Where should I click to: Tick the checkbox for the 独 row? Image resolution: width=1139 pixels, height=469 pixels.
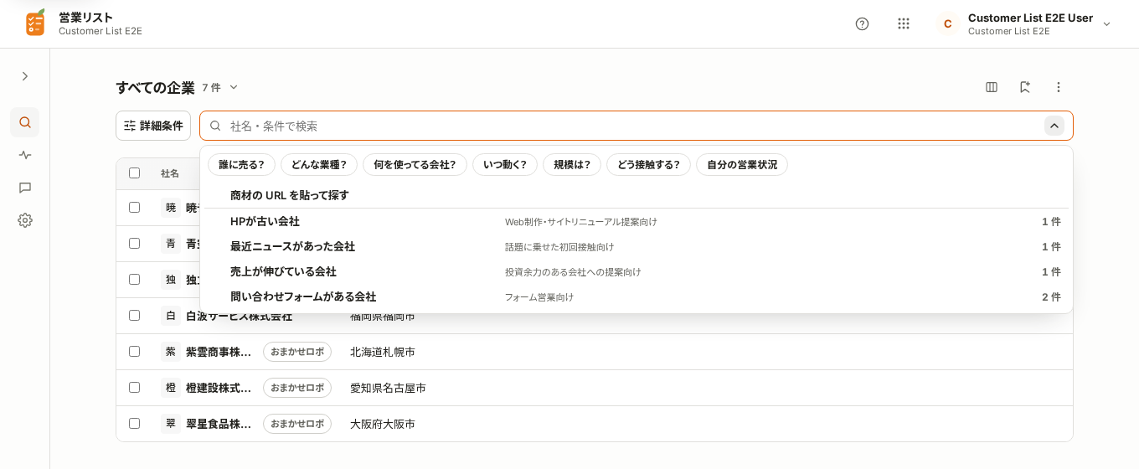click(x=134, y=279)
